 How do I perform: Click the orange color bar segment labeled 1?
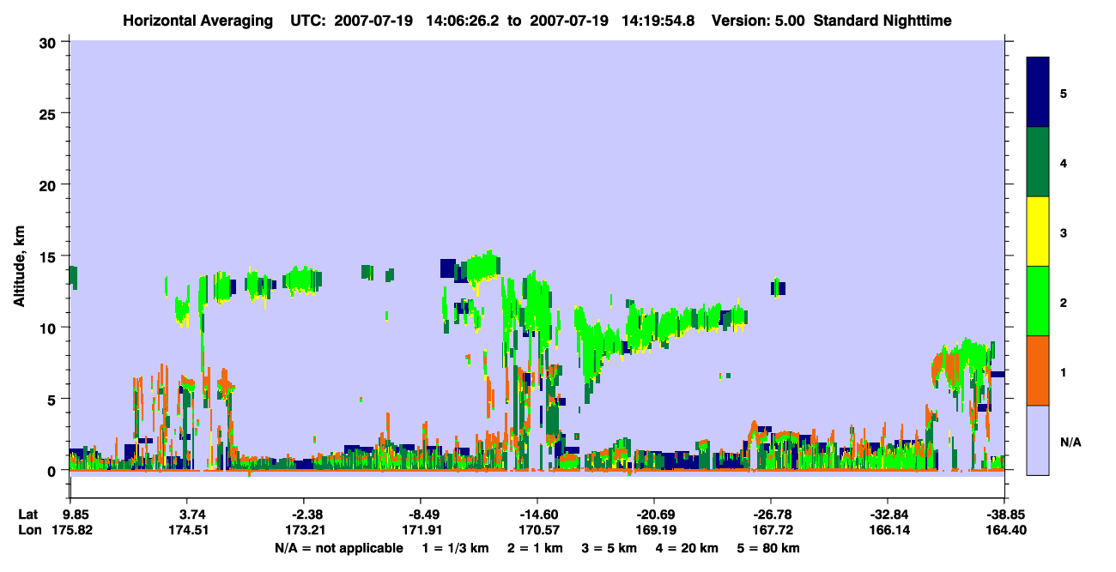(x=1038, y=370)
